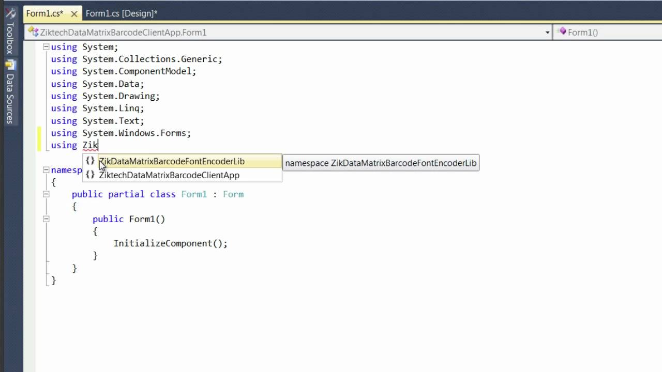Click the Toolbox wrench icon
662x372 pixels.
click(10, 14)
